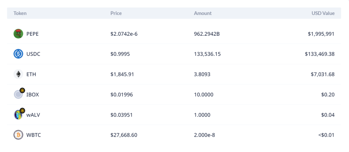Open the USDC token name link
349x152 pixels.
coord(33,54)
